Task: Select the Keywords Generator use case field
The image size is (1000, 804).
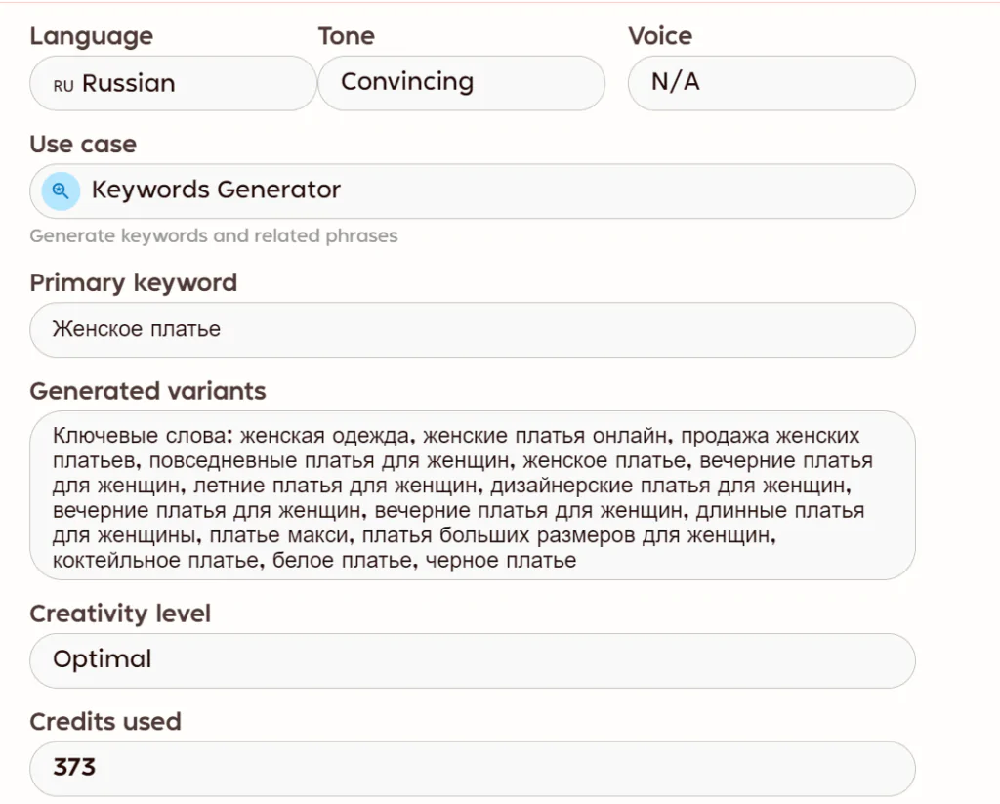Action: click(x=473, y=190)
